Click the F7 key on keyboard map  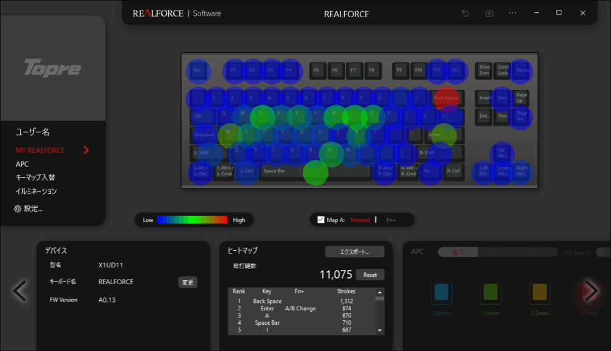pos(355,71)
